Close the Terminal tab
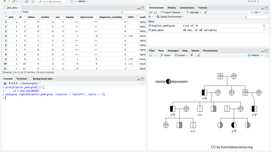This screenshot has width=271, height=152. [x=28, y=79]
